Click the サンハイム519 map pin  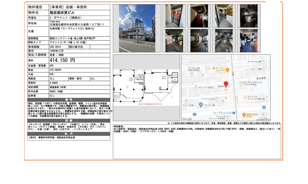pyautogui.click(x=217, y=98)
